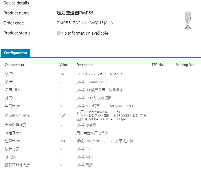
Task: Click the Device details section heading
Action: pyautogui.click(x=16, y=3)
